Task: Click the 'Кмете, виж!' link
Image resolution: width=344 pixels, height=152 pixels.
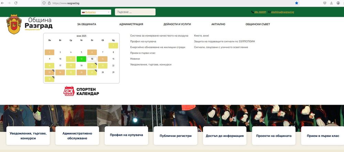Action: point(202,36)
